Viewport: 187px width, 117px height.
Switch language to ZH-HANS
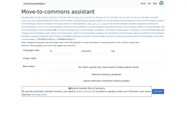(145, 17)
